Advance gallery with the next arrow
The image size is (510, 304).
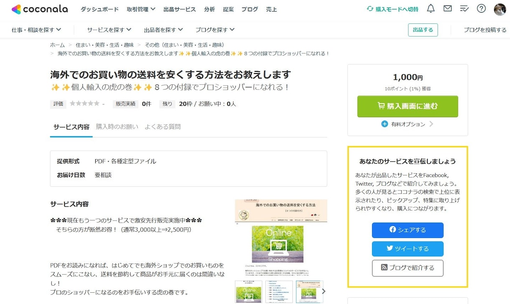pos(324,291)
